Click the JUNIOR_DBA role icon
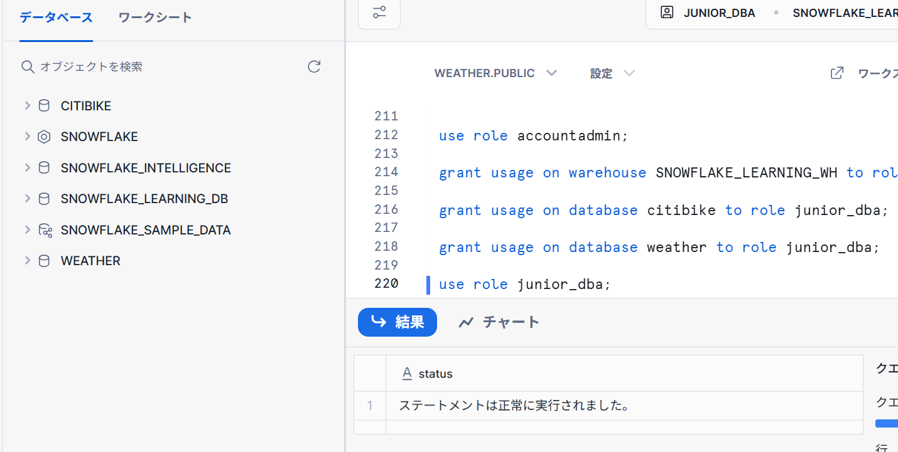898x452 pixels. pyautogui.click(x=667, y=13)
